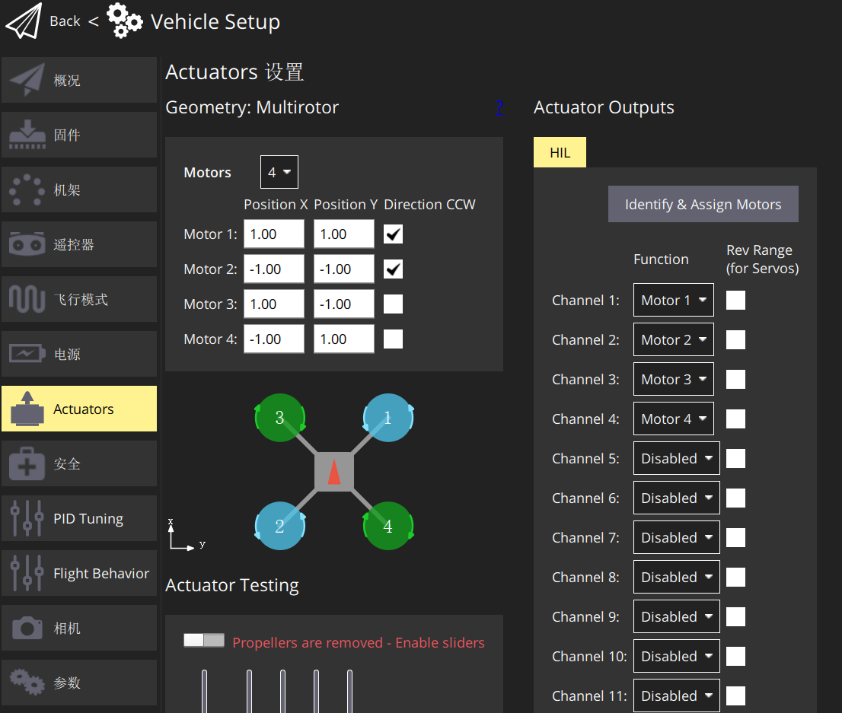Check Rev Range box for Channel 6
Image resolution: width=842 pixels, height=713 pixels.
735,498
